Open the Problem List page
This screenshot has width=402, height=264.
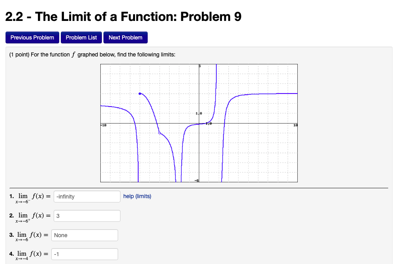(81, 37)
